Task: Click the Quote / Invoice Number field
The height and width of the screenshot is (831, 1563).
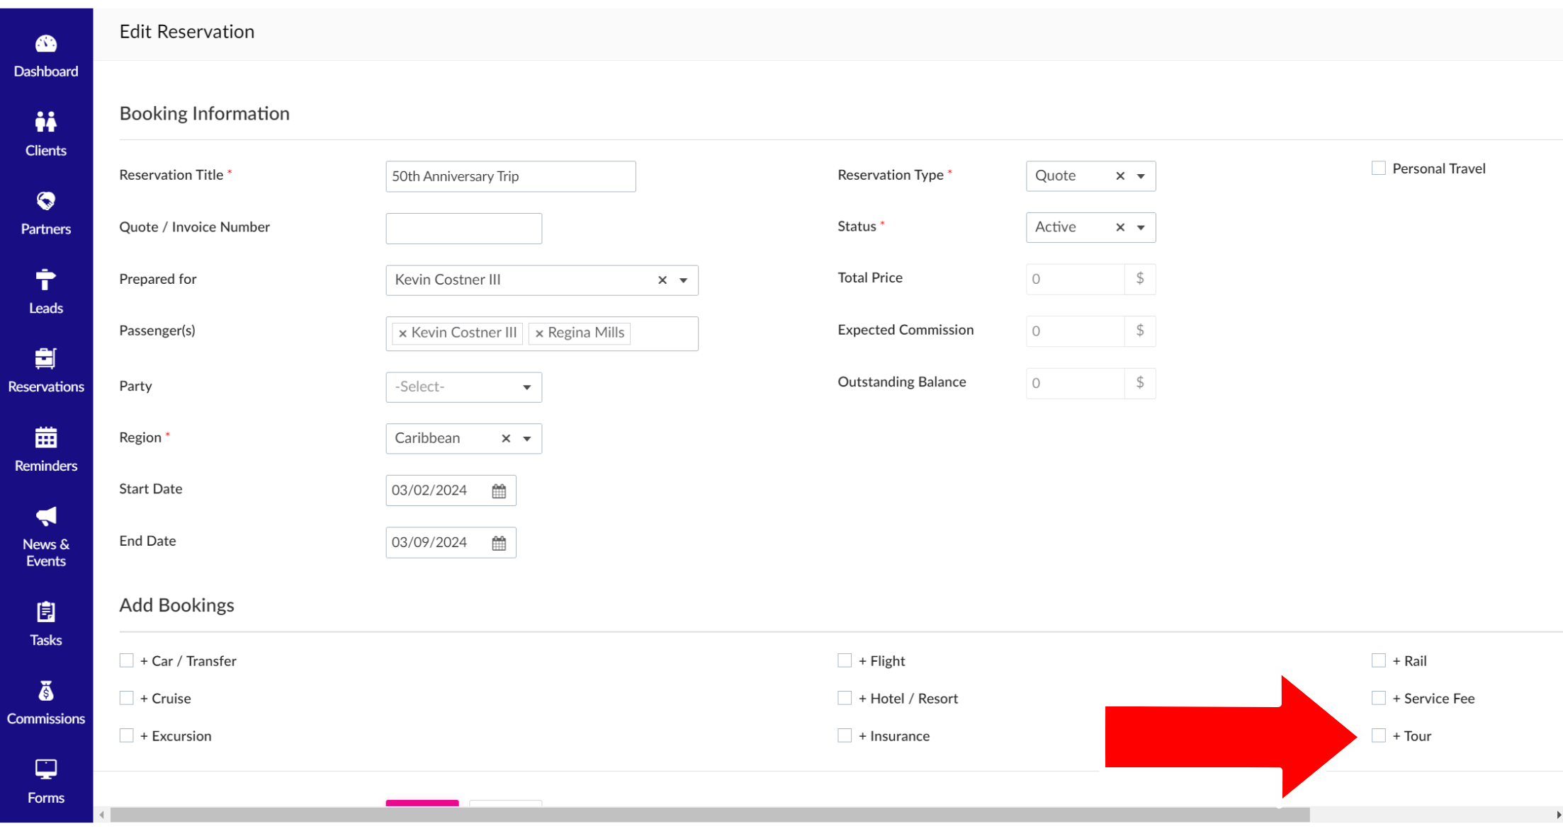Action: click(x=463, y=229)
